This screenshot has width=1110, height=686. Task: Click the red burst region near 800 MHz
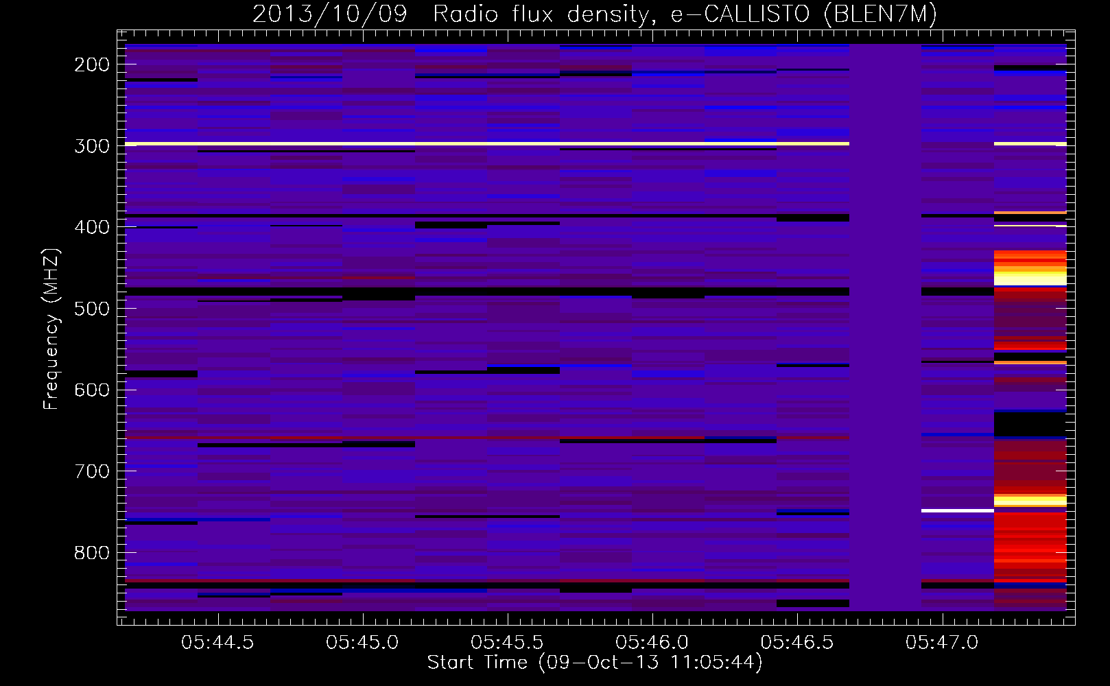[1030, 547]
